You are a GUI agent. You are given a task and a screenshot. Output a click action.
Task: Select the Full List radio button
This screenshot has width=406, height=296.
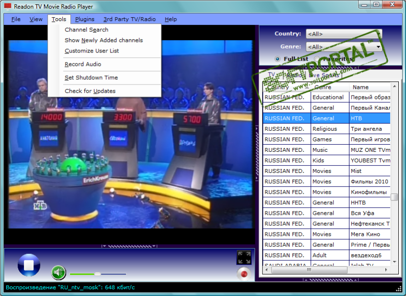click(x=278, y=59)
